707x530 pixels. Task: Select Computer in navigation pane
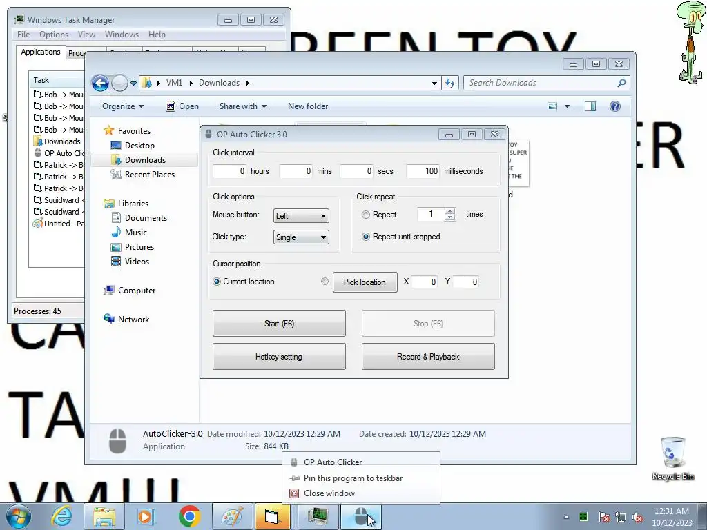click(x=137, y=291)
